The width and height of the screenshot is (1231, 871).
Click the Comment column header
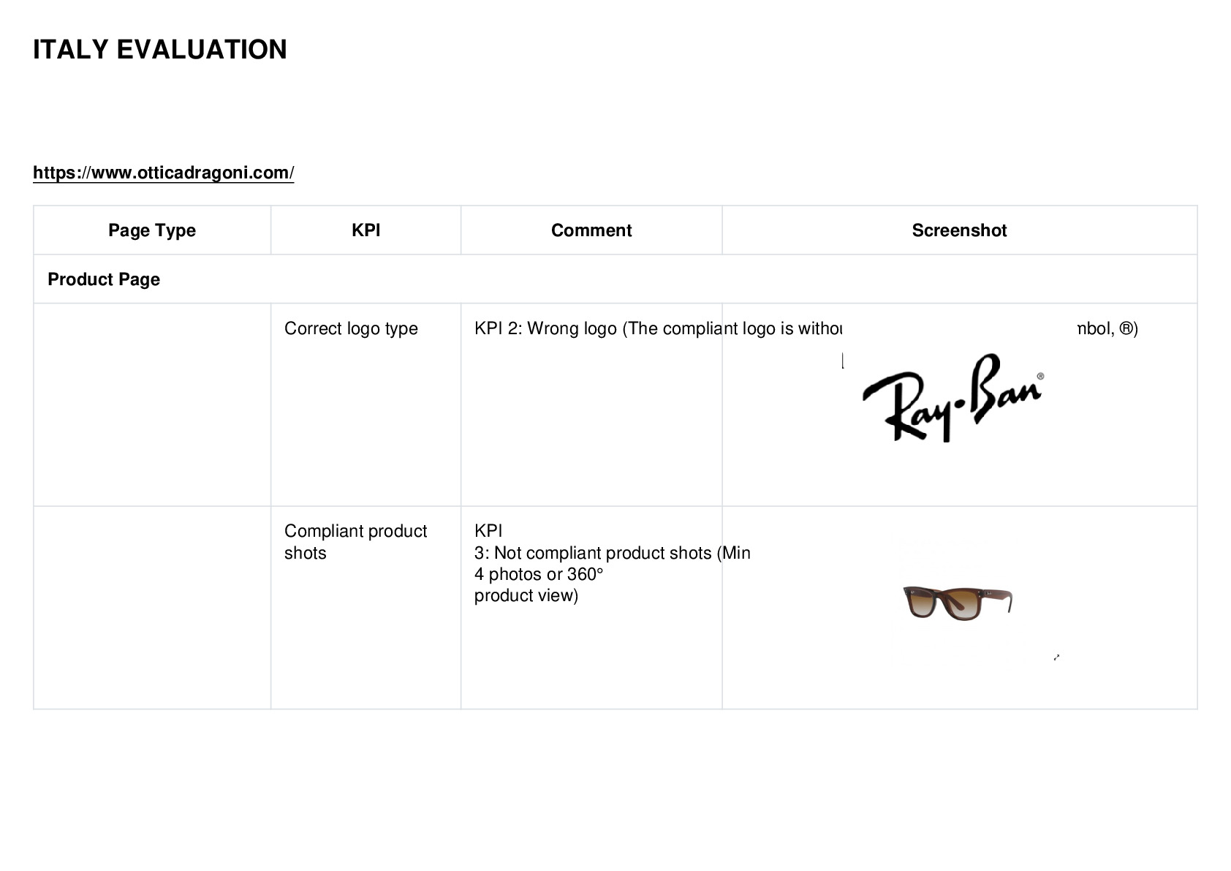pos(591,230)
